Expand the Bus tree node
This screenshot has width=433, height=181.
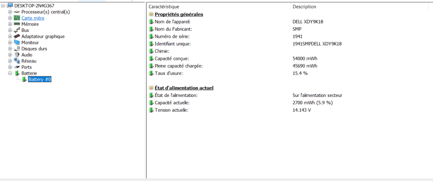(10, 30)
